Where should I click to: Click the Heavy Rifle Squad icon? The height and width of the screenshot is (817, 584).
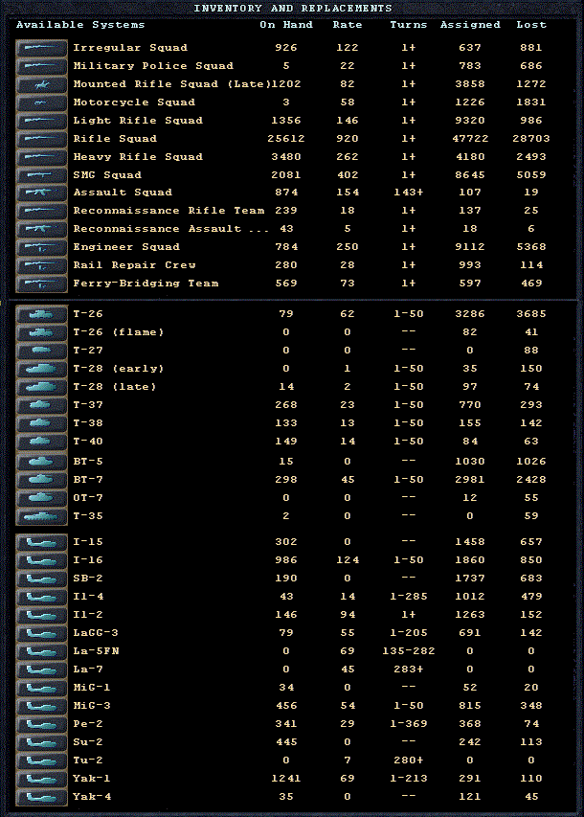[42, 157]
